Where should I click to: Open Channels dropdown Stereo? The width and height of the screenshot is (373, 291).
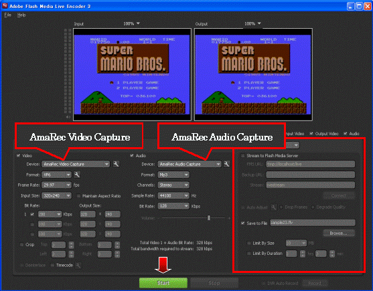173,185
